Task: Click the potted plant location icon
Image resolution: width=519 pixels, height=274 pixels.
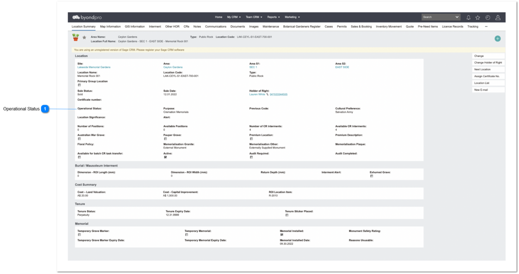Action: pos(76,37)
